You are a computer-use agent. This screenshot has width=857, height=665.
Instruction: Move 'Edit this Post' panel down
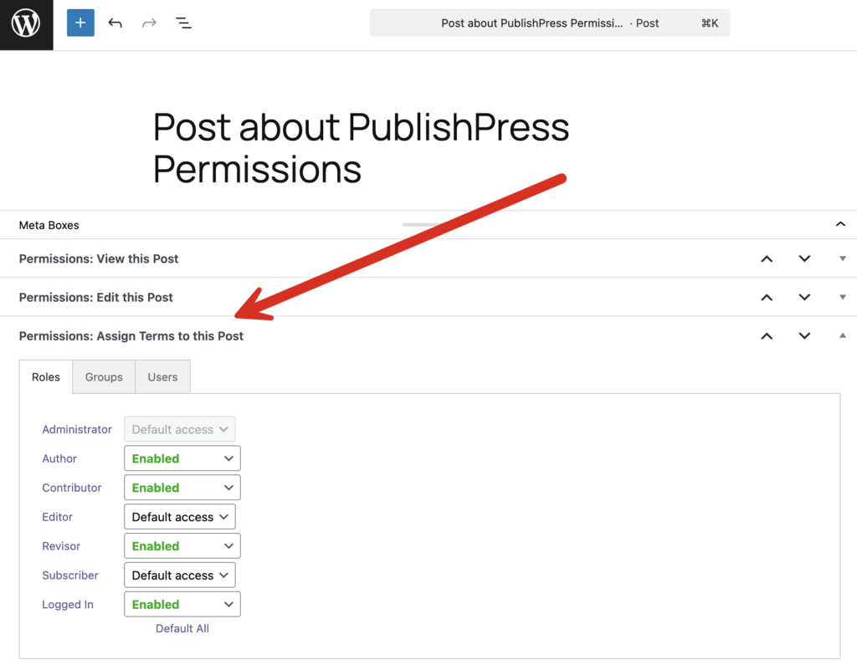coord(804,298)
